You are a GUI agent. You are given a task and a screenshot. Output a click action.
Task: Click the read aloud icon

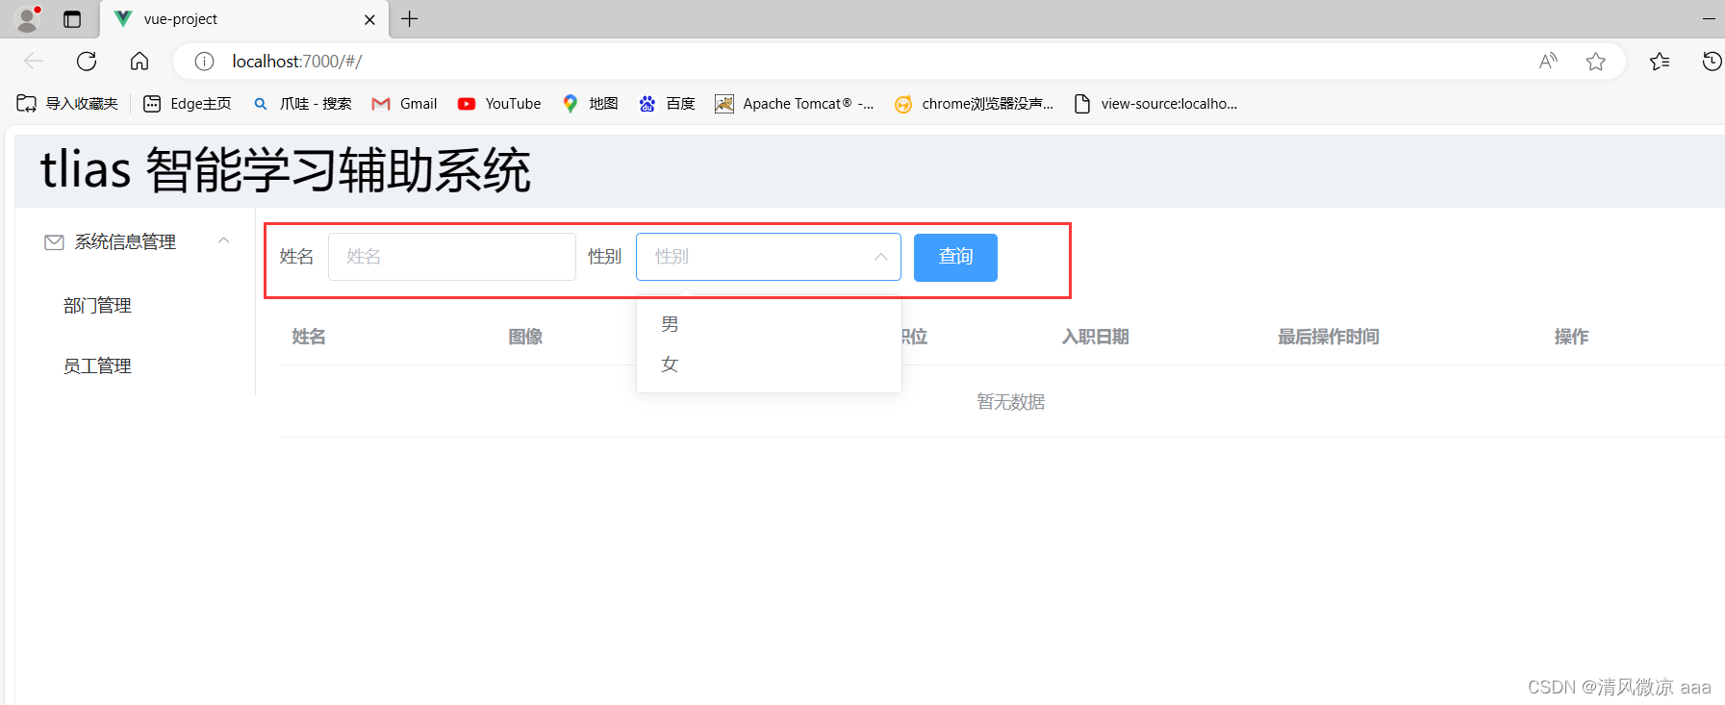point(1548,62)
